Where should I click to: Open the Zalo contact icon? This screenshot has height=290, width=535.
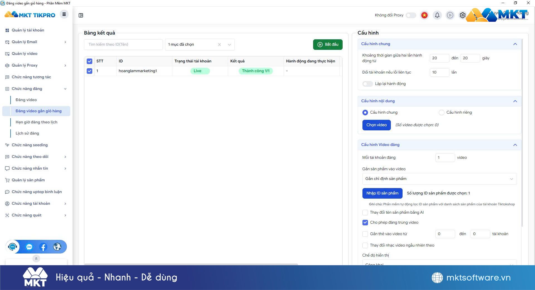[x=29, y=247]
